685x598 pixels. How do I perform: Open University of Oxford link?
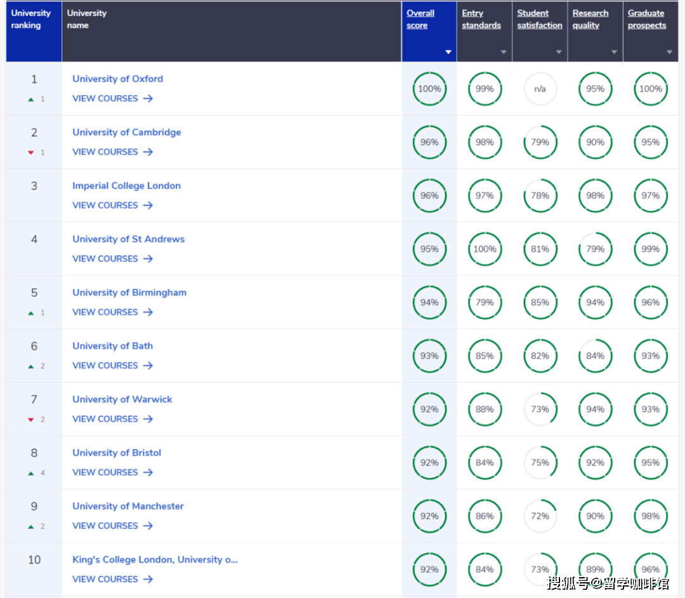[x=117, y=79]
